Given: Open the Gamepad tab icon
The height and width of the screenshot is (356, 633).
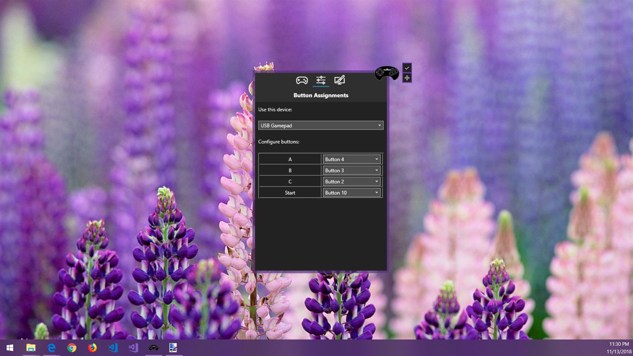Looking at the screenshot, I should (302, 80).
